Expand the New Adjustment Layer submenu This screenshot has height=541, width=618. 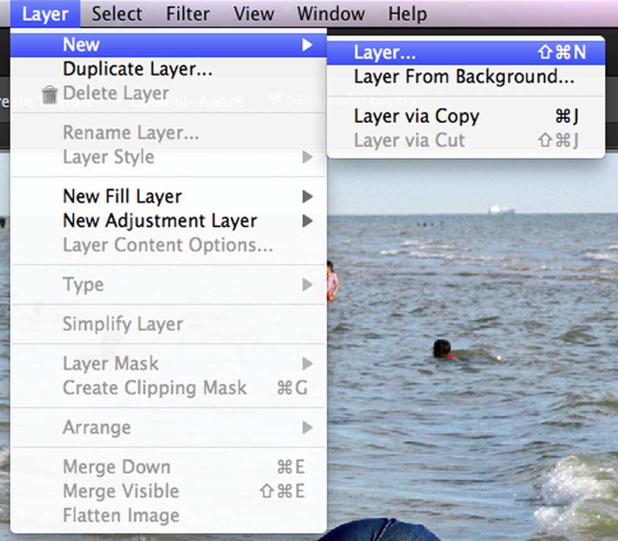159,220
